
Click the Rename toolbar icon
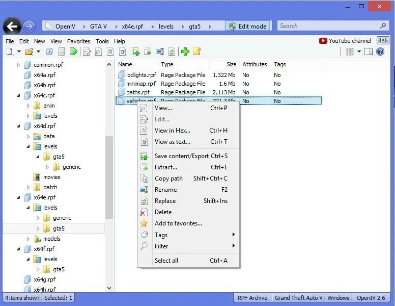160,52
